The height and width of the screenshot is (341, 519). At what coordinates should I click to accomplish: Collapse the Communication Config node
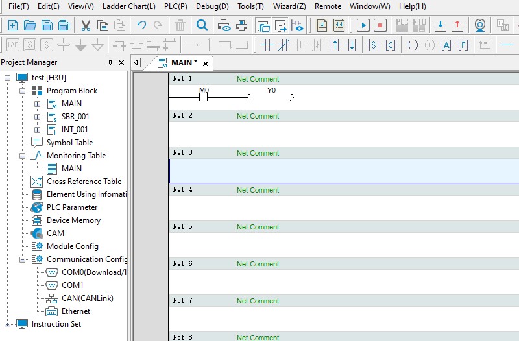[22, 259]
